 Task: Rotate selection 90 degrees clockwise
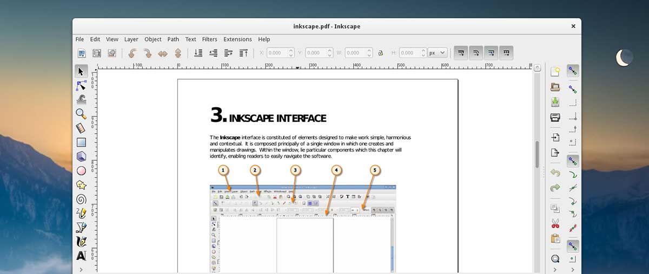tap(147, 53)
